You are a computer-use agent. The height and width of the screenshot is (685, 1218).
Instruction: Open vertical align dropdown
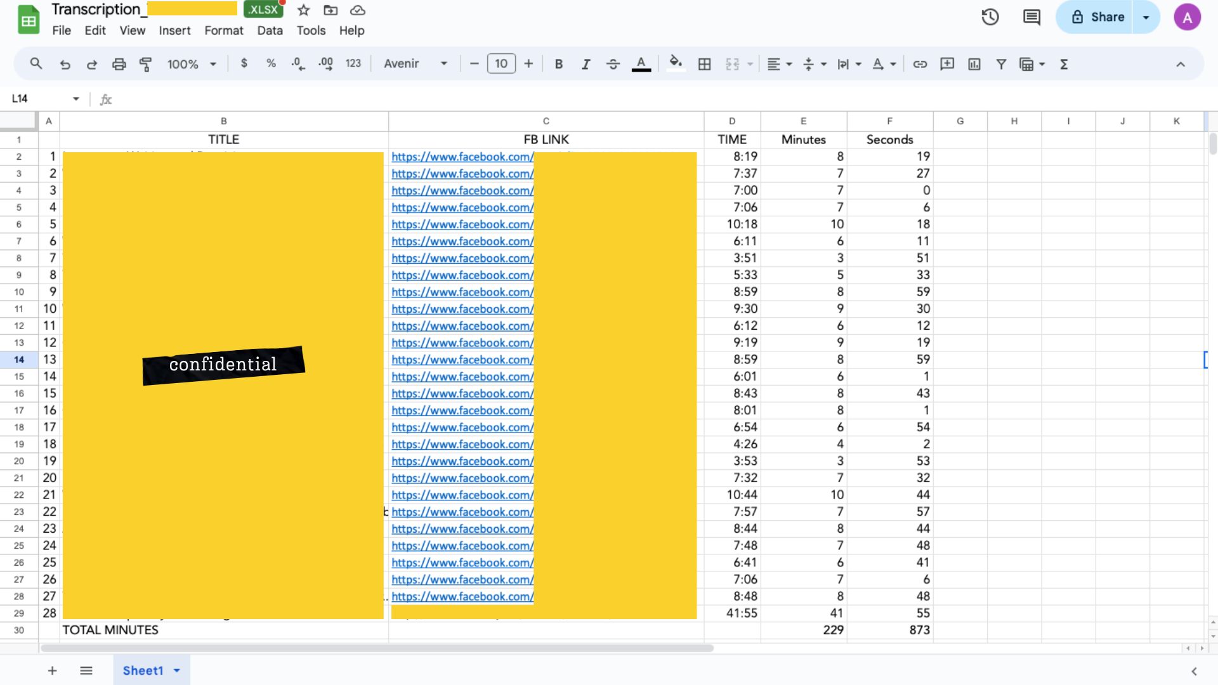pyautogui.click(x=815, y=64)
